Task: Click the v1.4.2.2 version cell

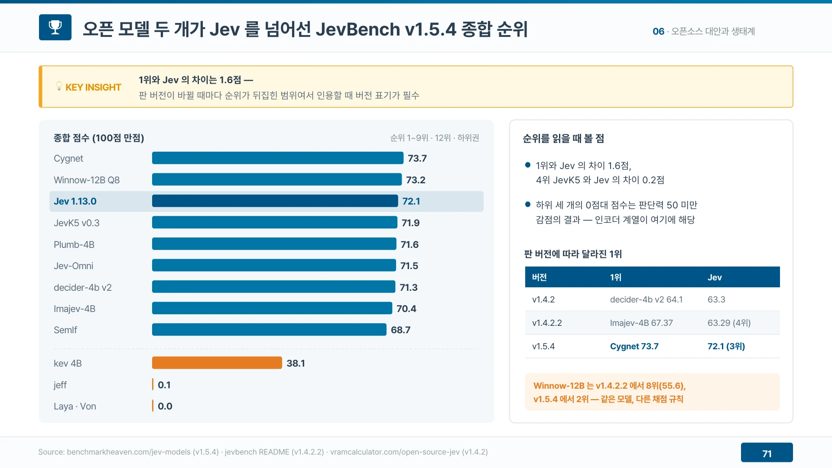Action: pyautogui.click(x=547, y=323)
